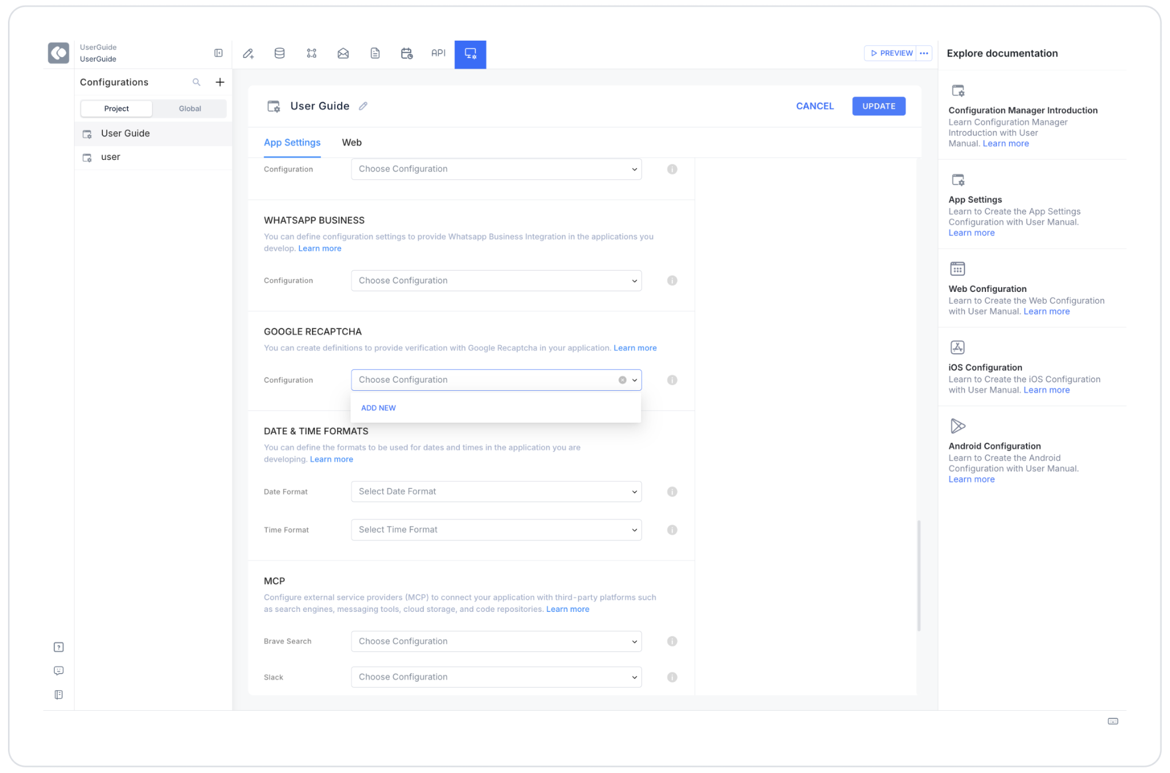Open the email envelope toolbar icon
Screen dimensions: 1170x773
click(343, 54)
